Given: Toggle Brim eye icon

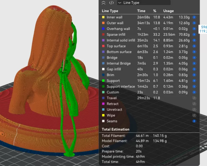Looking at the screenshot, I should (194, 75).
